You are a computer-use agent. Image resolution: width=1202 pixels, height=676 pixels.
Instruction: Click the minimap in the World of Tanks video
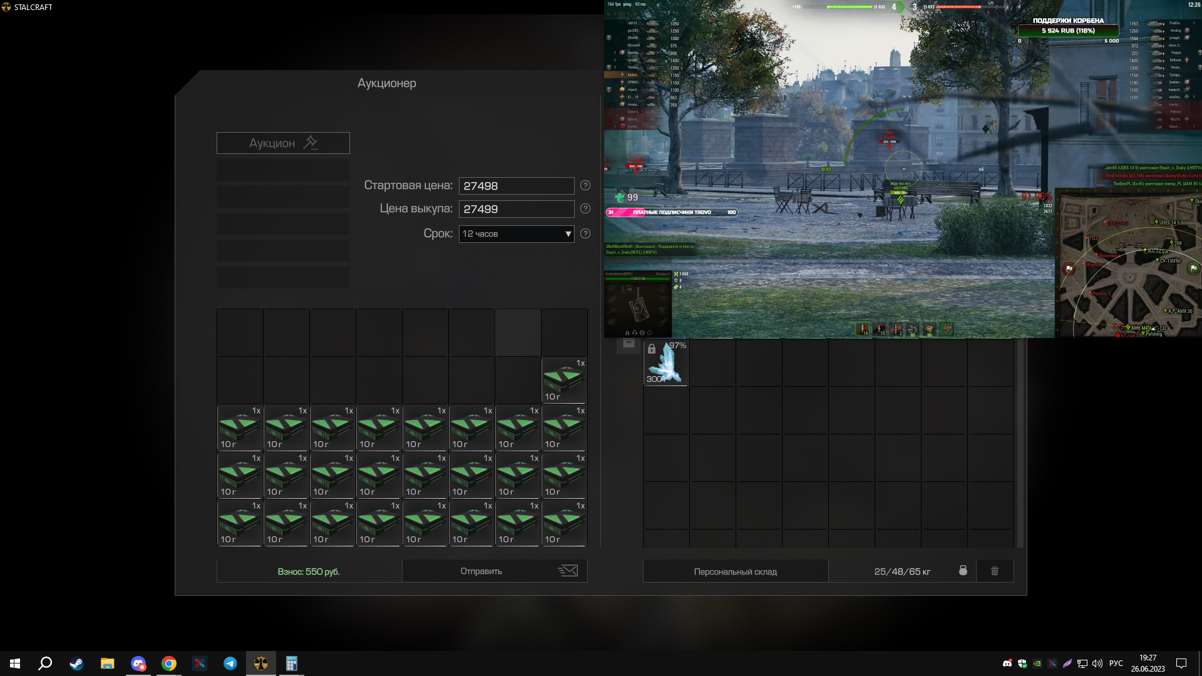(1128, 263)
